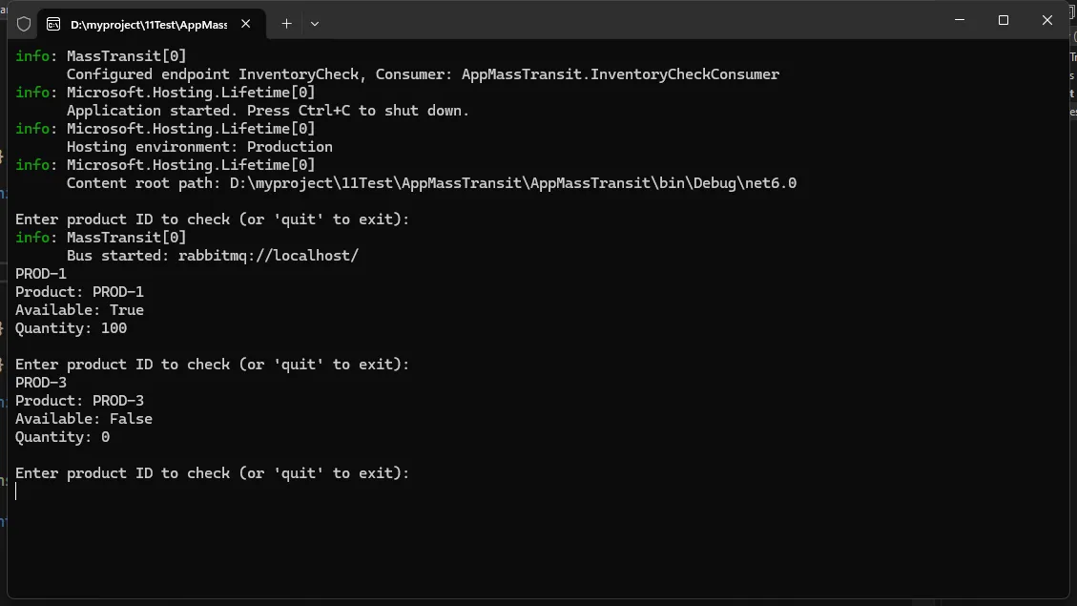Click the command prompt icon on the tab
Image resolution: width=1077 pixels, height=606 pixels.
coord(53,24)
